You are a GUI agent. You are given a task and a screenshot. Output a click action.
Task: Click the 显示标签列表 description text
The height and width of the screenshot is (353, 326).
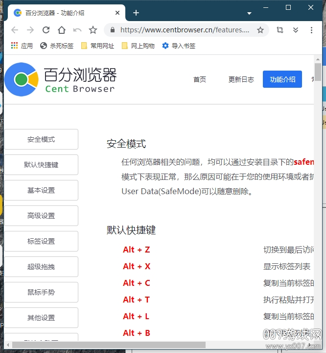point(287,266)
